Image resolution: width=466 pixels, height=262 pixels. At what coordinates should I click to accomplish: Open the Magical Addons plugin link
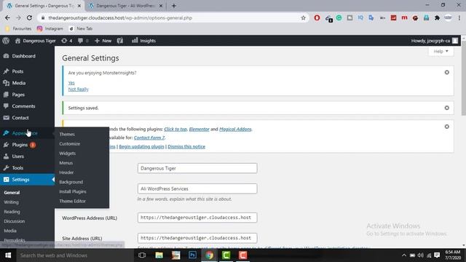[x=235, y=130]
